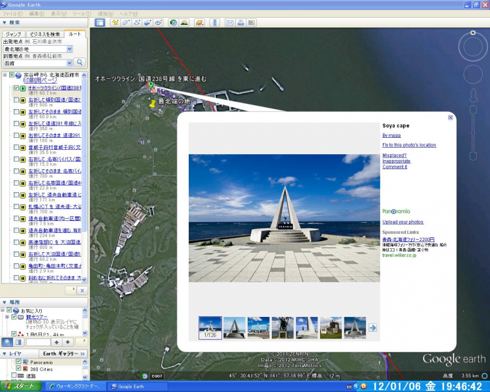The width and height of the screenshot is (490, 392).
Task: Open the 到着地点 dropdown arrow
Action: [70, 63]
